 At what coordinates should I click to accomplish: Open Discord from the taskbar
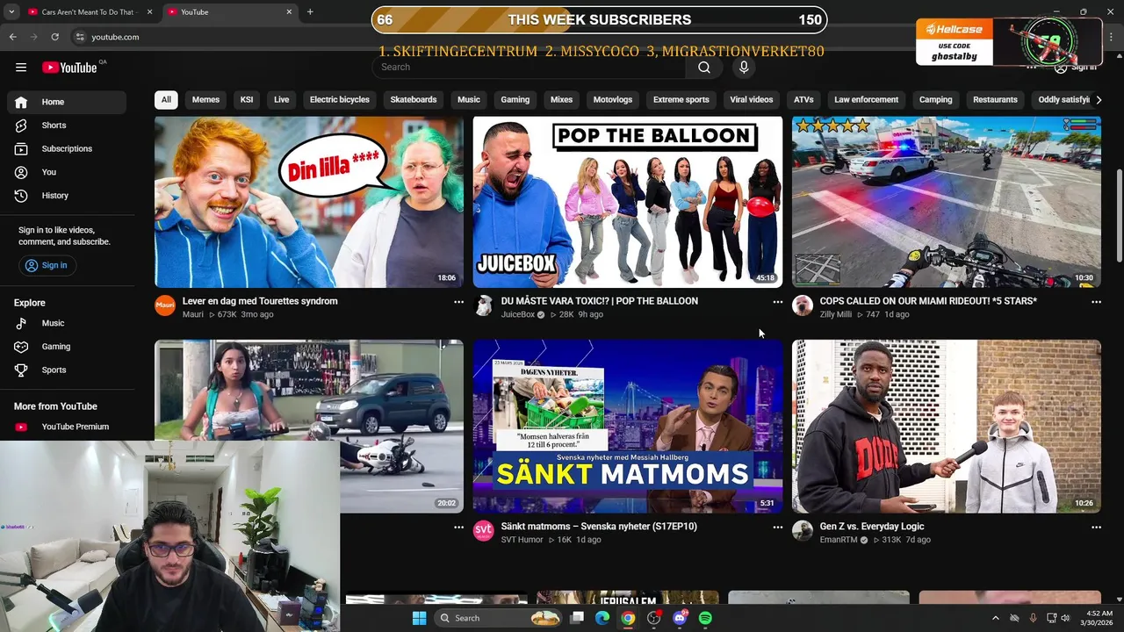[680, 618]
